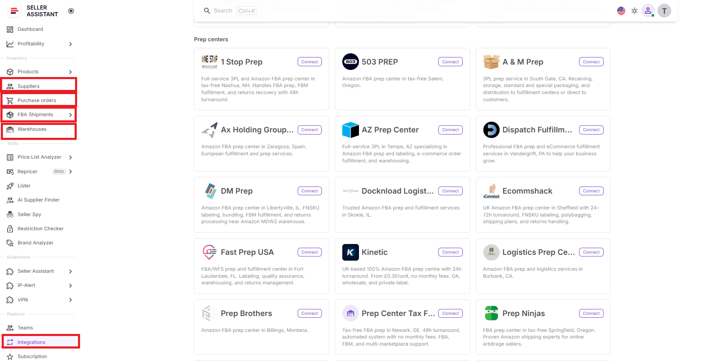This screenshot has height=361, width=705.
Task: Connect the Dockload Logistics center
Action: (451, 191)
